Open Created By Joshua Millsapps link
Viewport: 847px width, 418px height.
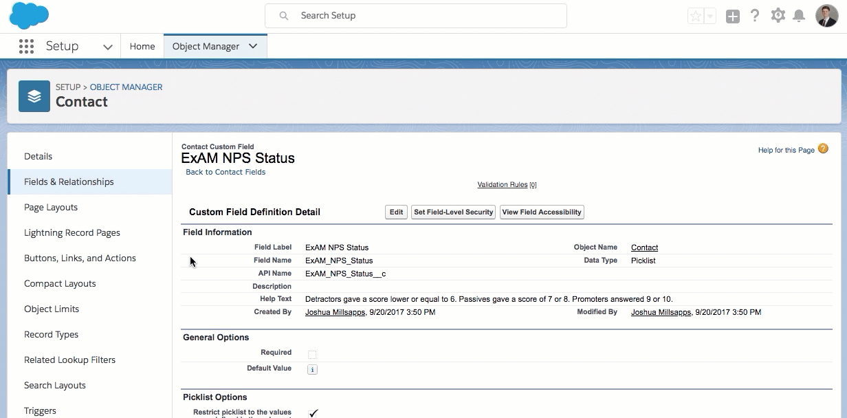click(x=335, y=312)
